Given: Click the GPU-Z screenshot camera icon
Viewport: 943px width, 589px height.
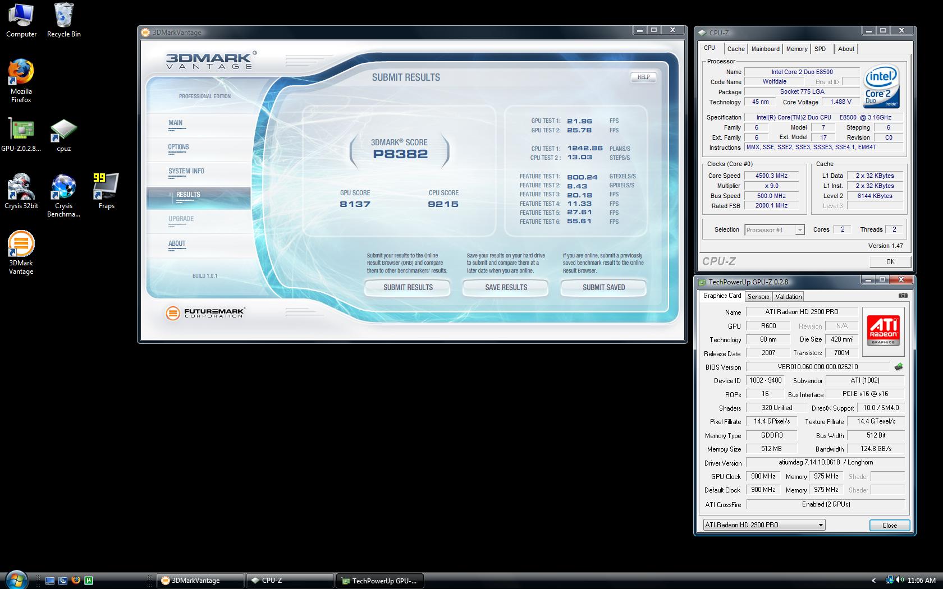Looking at the screenshot, I should 903,296.
